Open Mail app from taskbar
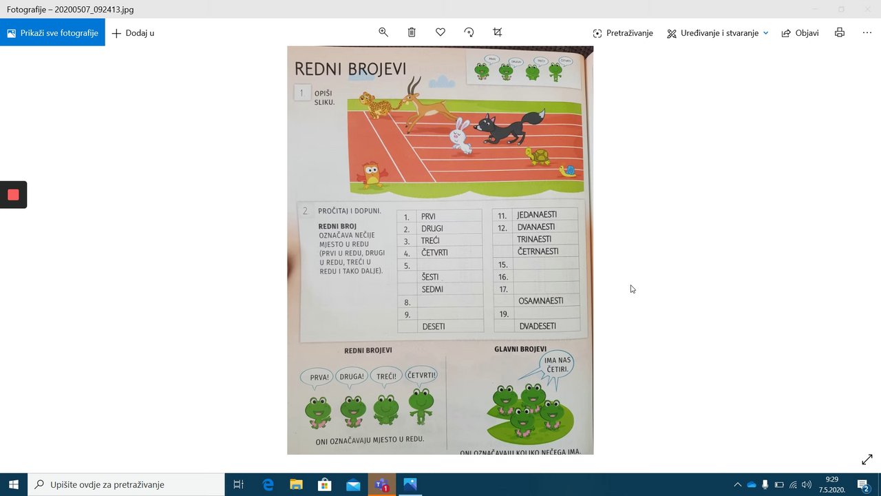 (353, 484)
